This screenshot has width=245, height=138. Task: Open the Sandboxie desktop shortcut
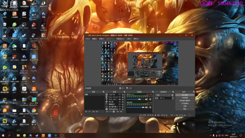(24, 102)
